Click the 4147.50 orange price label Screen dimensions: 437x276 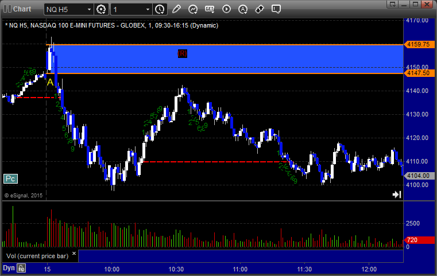click(419, 73)
